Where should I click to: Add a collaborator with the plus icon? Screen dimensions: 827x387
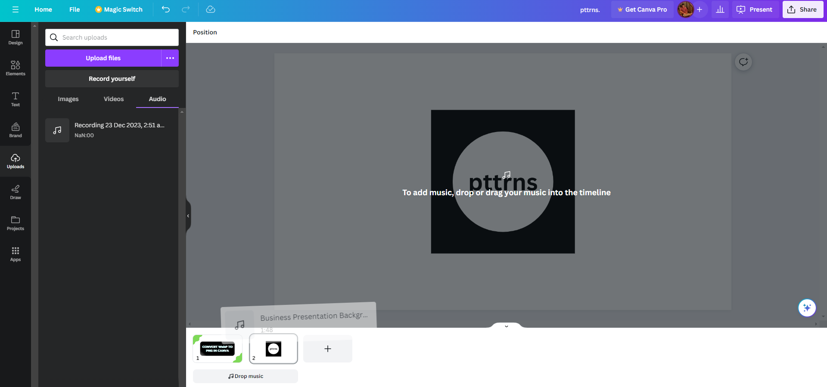point(700,9)
